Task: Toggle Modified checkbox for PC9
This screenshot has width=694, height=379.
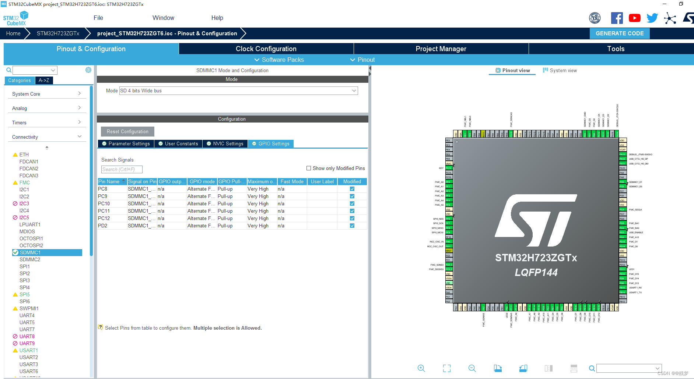Action: [352, 196]
